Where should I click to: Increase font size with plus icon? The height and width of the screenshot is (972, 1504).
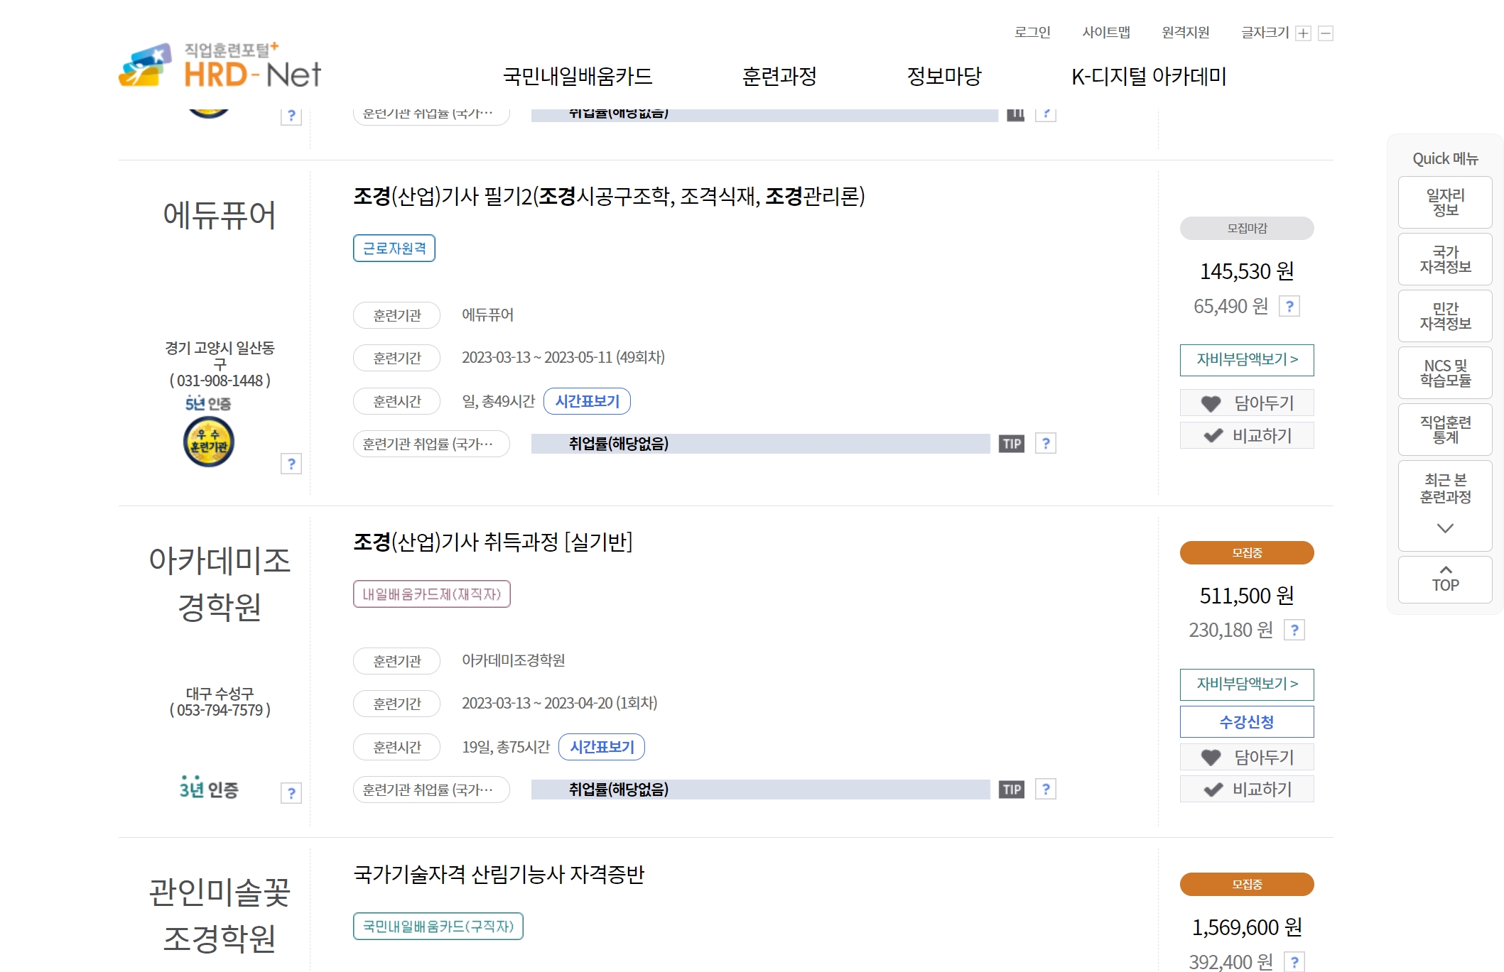pos(1303,33)
